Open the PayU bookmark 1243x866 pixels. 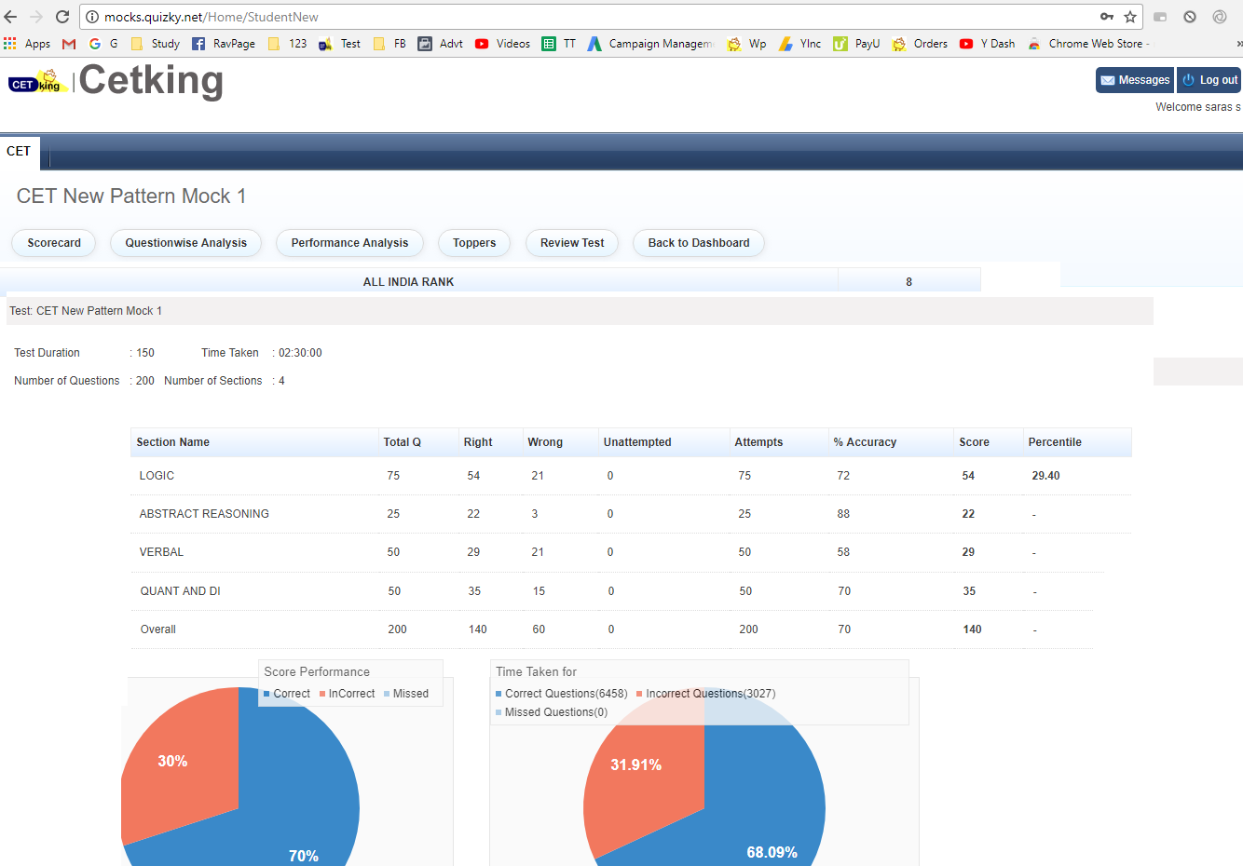point(856,44)
